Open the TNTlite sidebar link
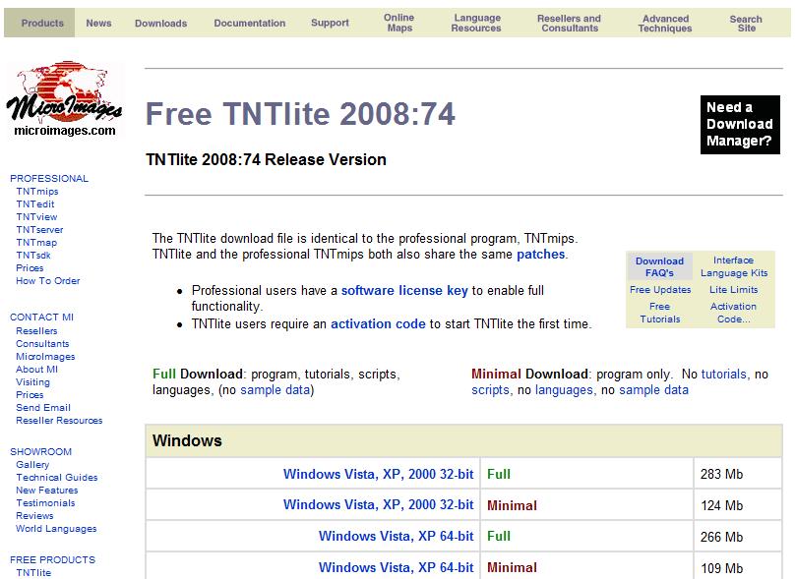Viewport: 795px width, 579px height. (x=33, y=572)
